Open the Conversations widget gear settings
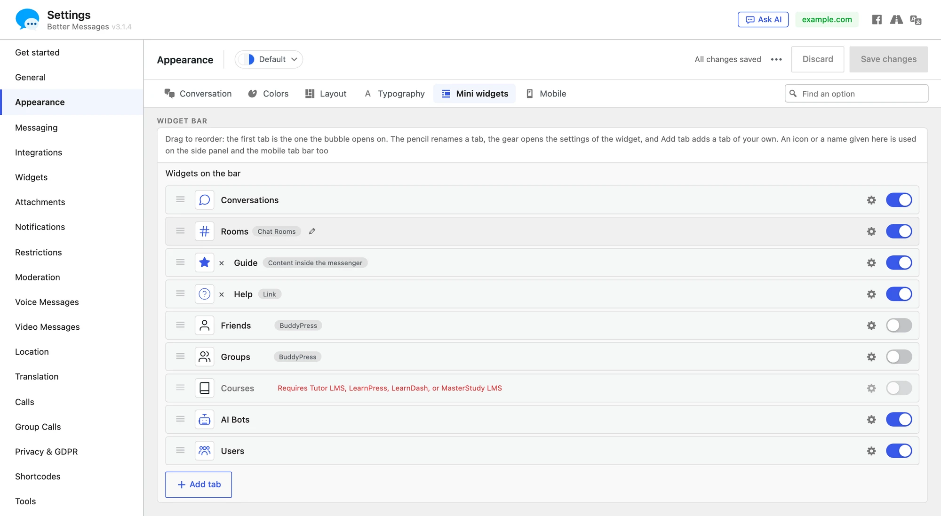This screenshot has height=516, width=941. pos(871,200)
